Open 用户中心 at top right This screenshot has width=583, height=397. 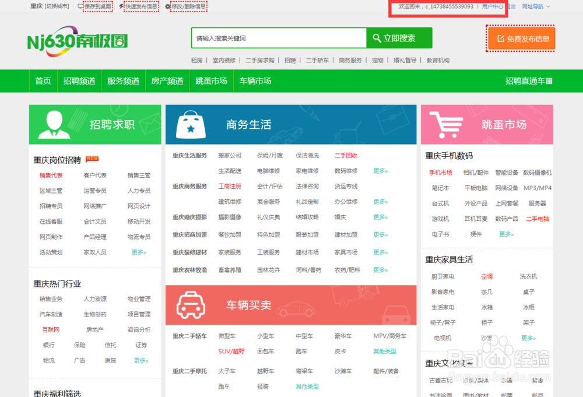tap(493, 6)
